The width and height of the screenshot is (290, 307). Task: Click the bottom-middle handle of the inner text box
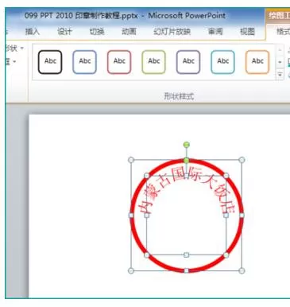187,255
